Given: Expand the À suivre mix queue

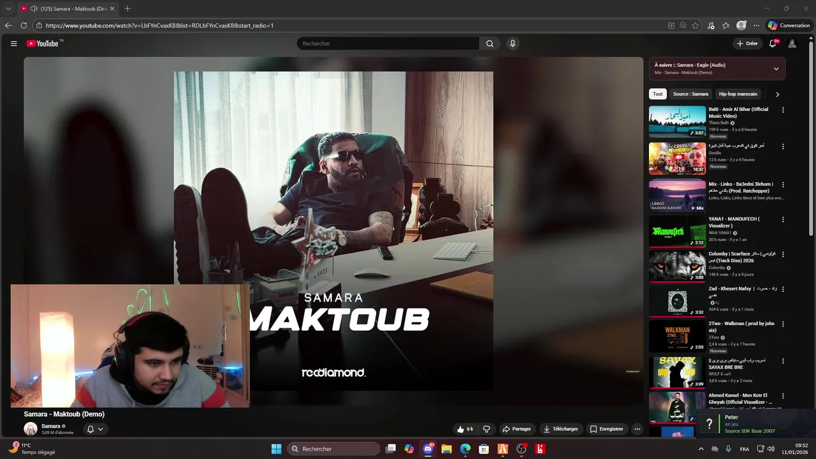Looking at the screenshot, I should [776, 68].
